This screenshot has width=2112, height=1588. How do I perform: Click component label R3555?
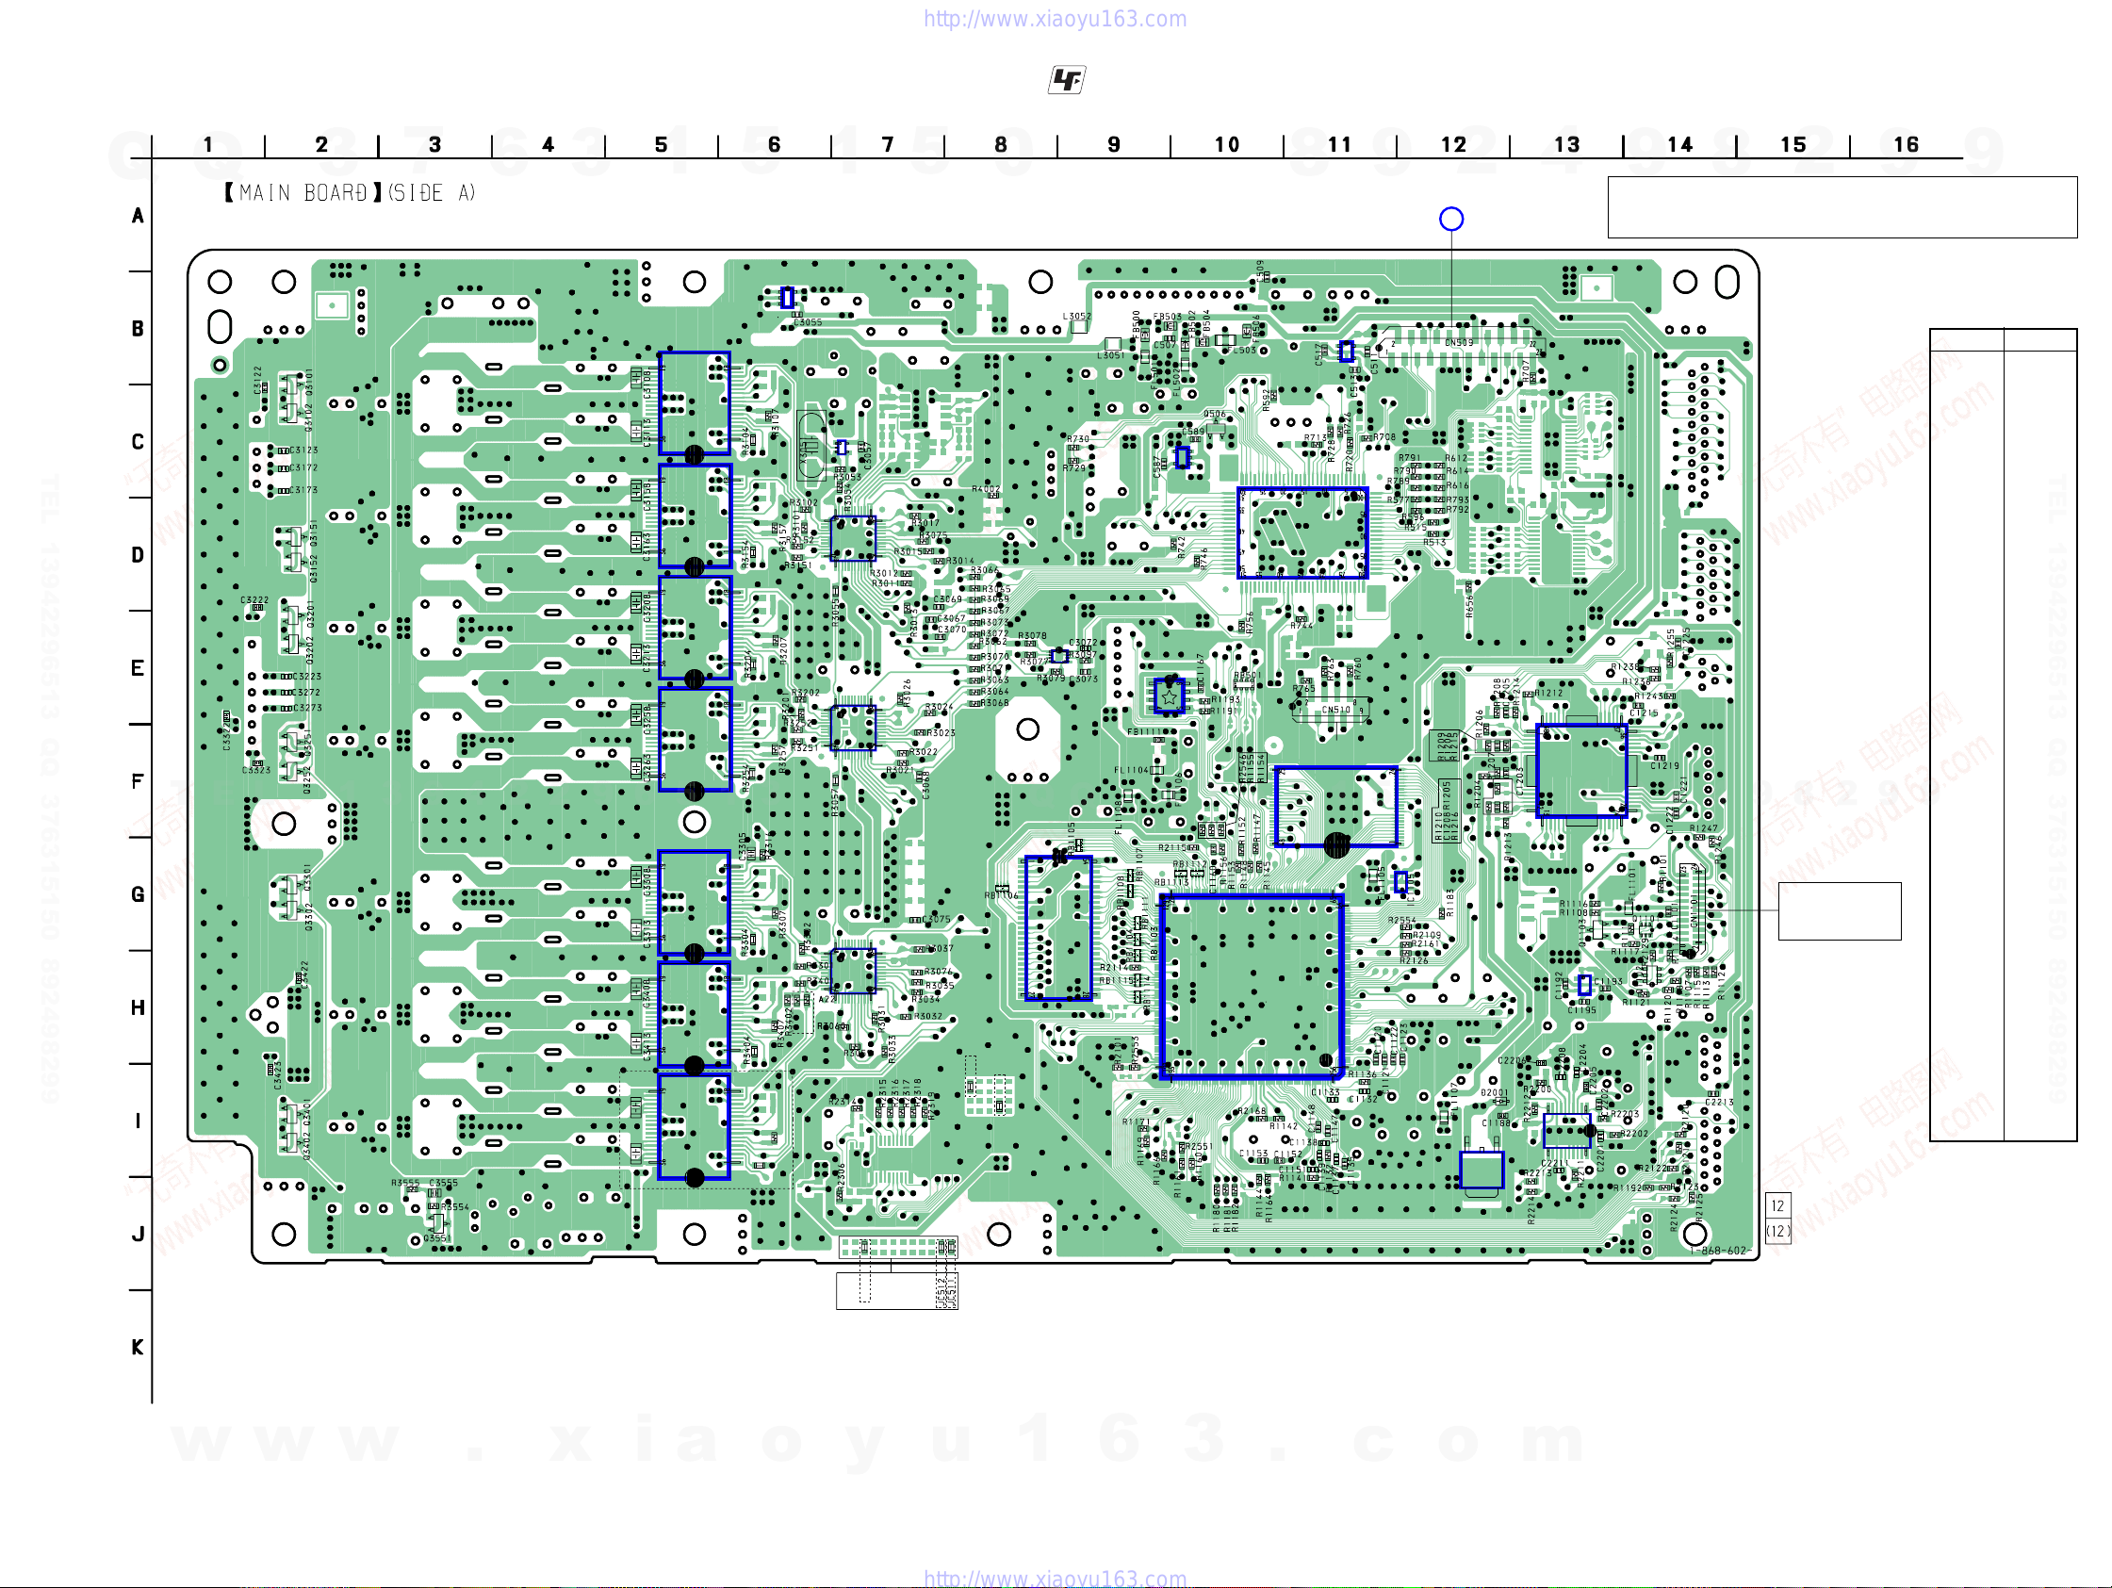(406, 1183)
